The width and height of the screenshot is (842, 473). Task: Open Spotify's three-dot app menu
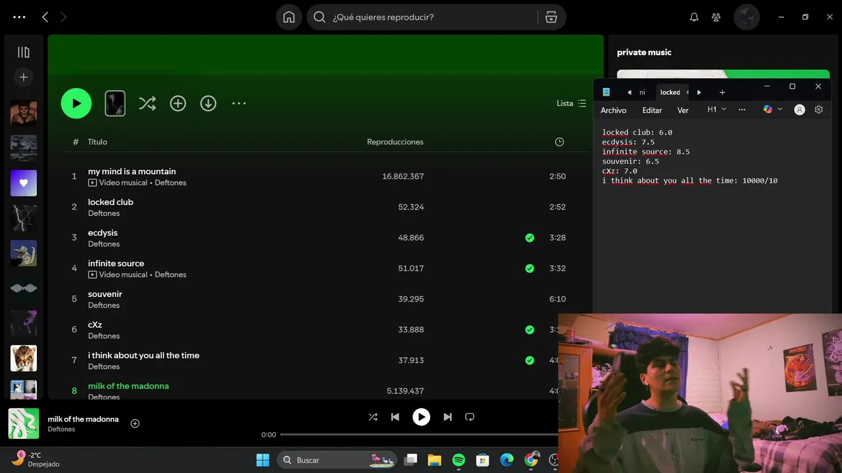coord(19,17)
